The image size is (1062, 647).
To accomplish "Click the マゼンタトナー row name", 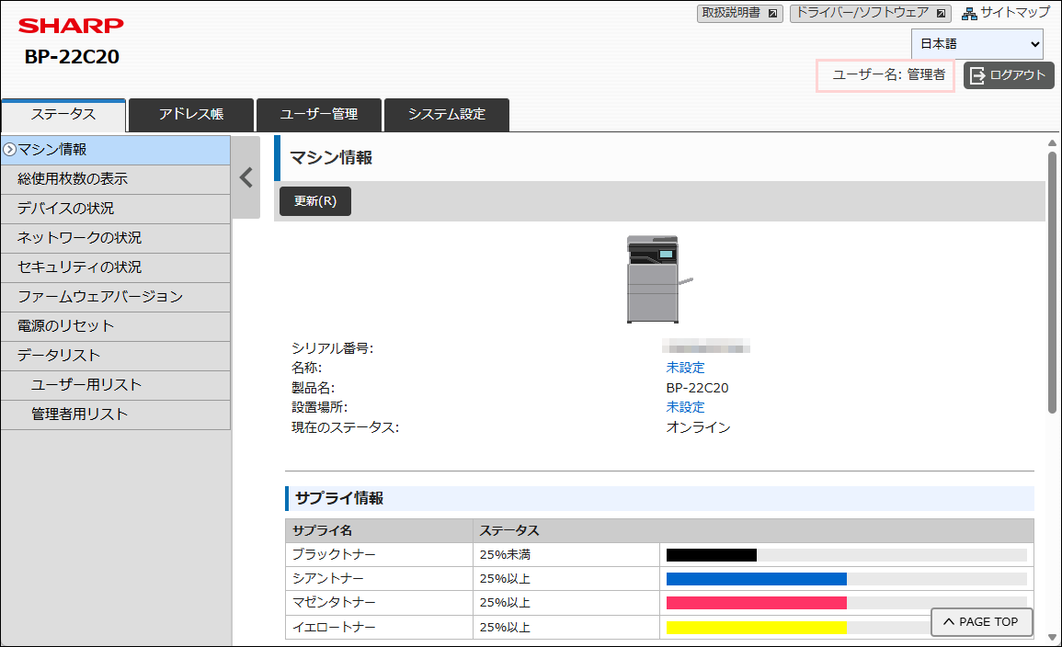I will [x=334, y=603].
